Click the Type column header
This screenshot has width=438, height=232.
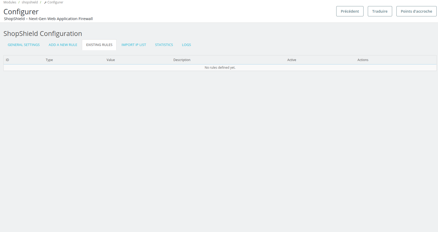(x=49, y=60)
